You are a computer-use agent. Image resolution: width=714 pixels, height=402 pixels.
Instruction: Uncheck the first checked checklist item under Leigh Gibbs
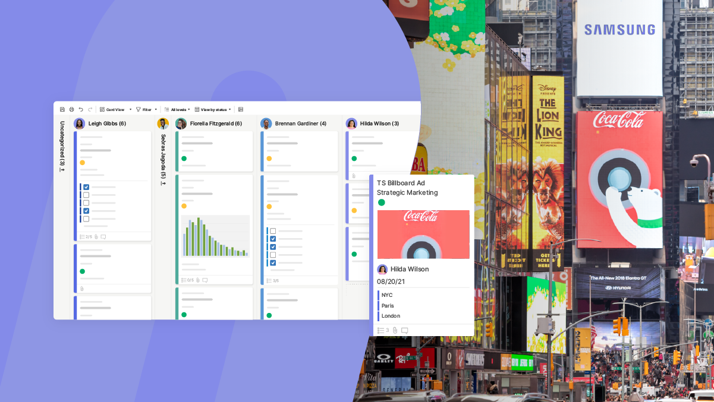click(86, 187)
